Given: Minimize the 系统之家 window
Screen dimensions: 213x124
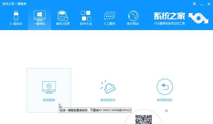Looking at the screenshot, I should [x=202, y=4].
